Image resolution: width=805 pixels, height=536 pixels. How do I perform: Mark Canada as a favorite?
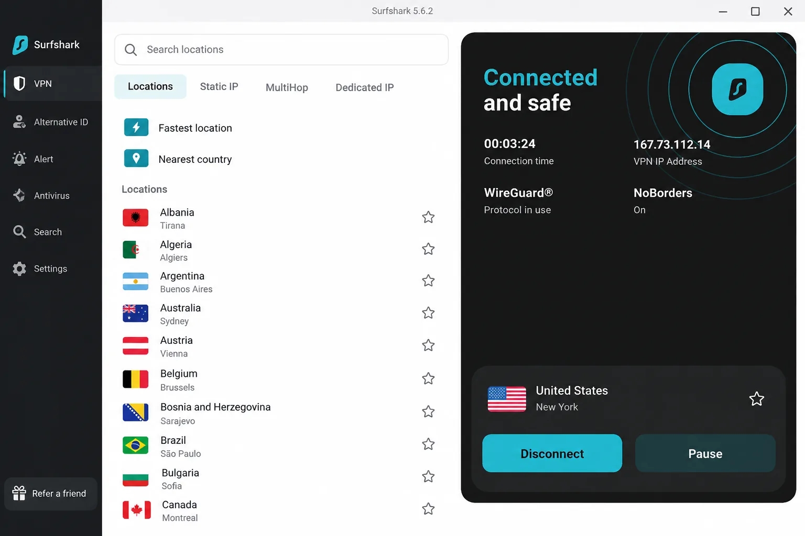pyautogui.click(x=428, y=509)
